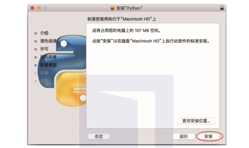This screenshot has width=249, height=148.
Task: Select the 介绍 step in sidebar
Action: tap(44, 33)
